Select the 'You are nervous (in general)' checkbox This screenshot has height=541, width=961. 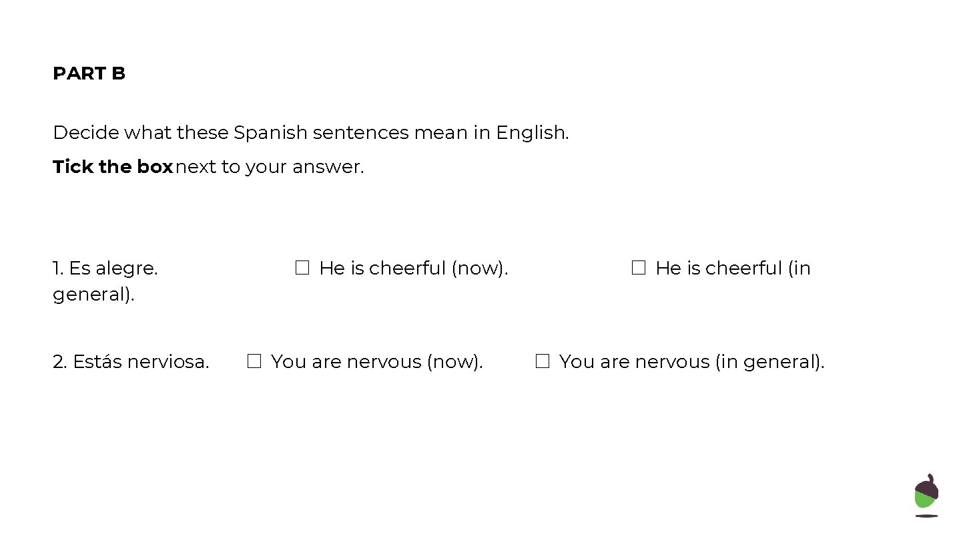[x=542, y=361]
